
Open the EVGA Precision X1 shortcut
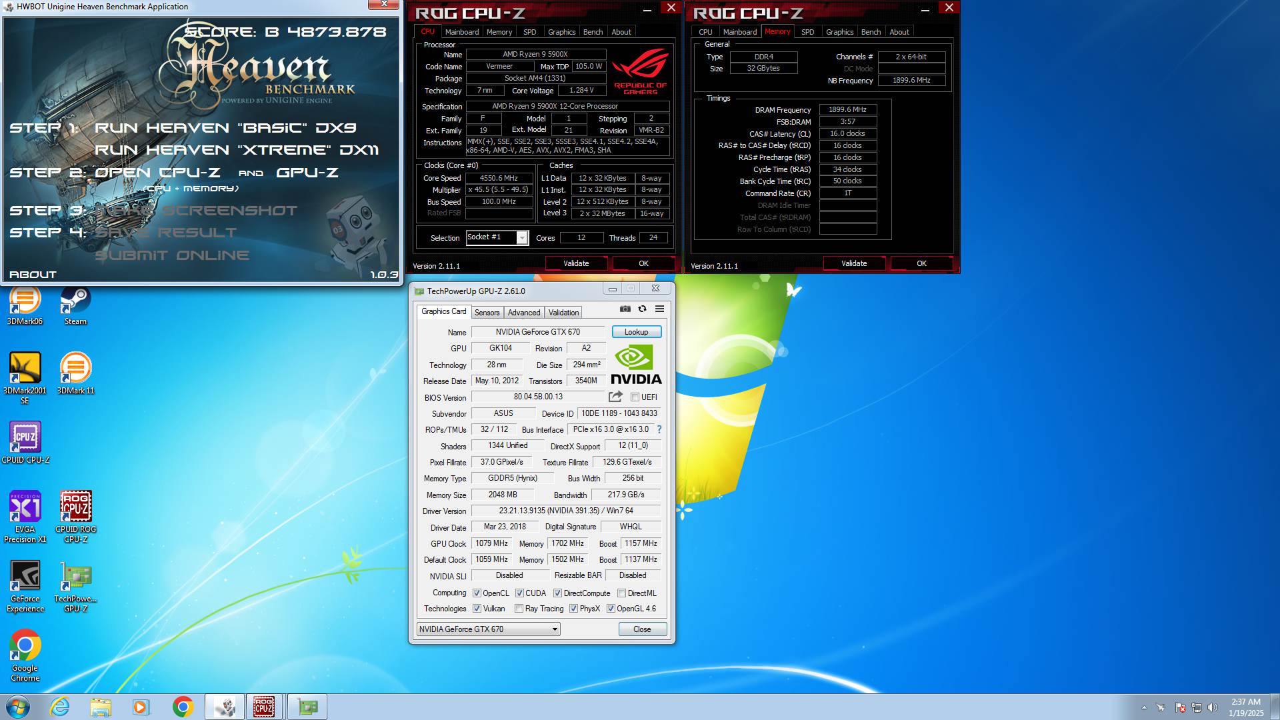[x=25, y=517]
